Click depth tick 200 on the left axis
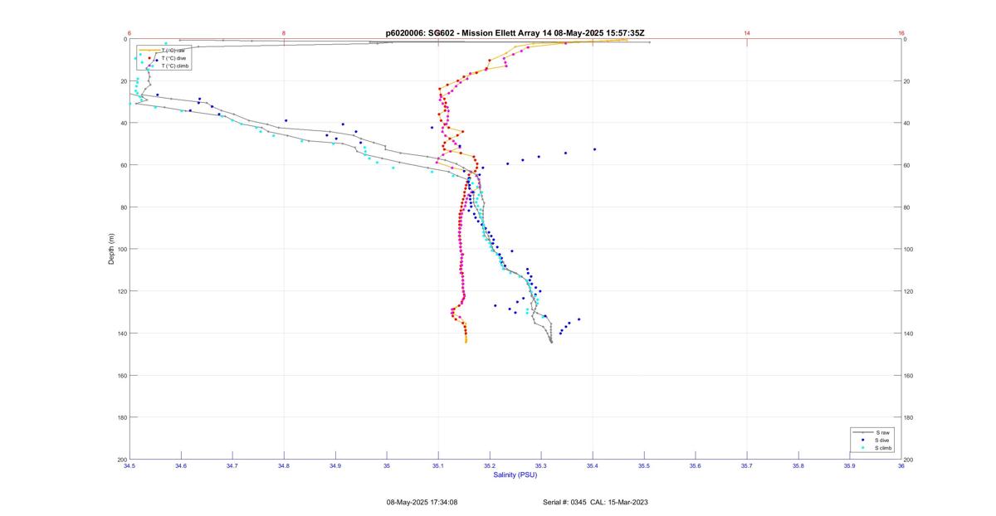The height and width of the screenshot is (516, 996). [x=121, y=460]
